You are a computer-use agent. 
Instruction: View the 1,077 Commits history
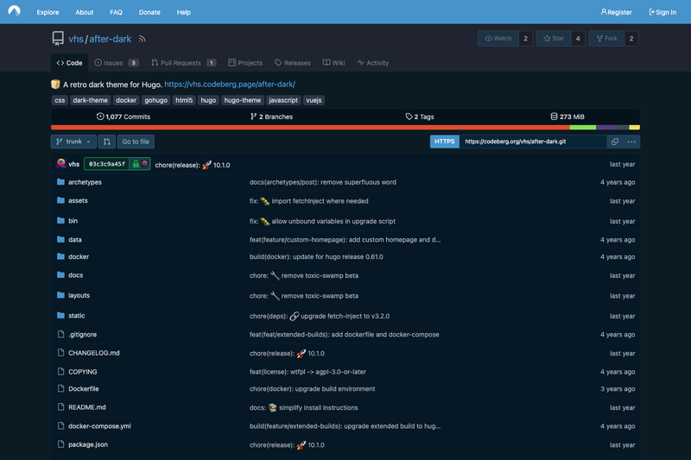pyautogui.click(x=124, y=117)
